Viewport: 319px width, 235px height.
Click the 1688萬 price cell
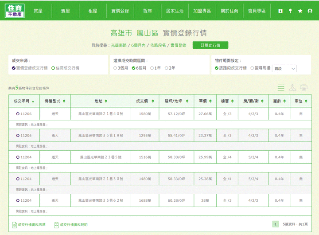145,200
